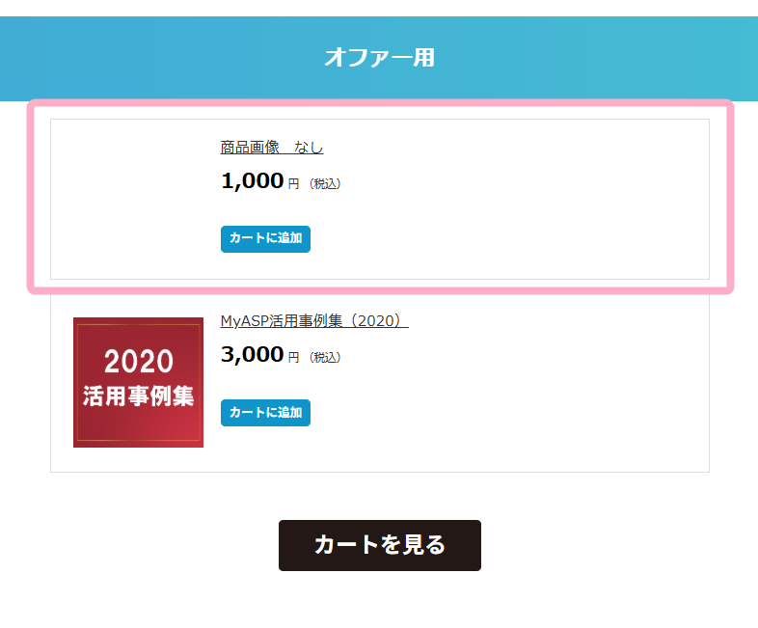The image size is (758, 628).
Task: Open the 商品画像 なし product link
Action: point(272,147)
